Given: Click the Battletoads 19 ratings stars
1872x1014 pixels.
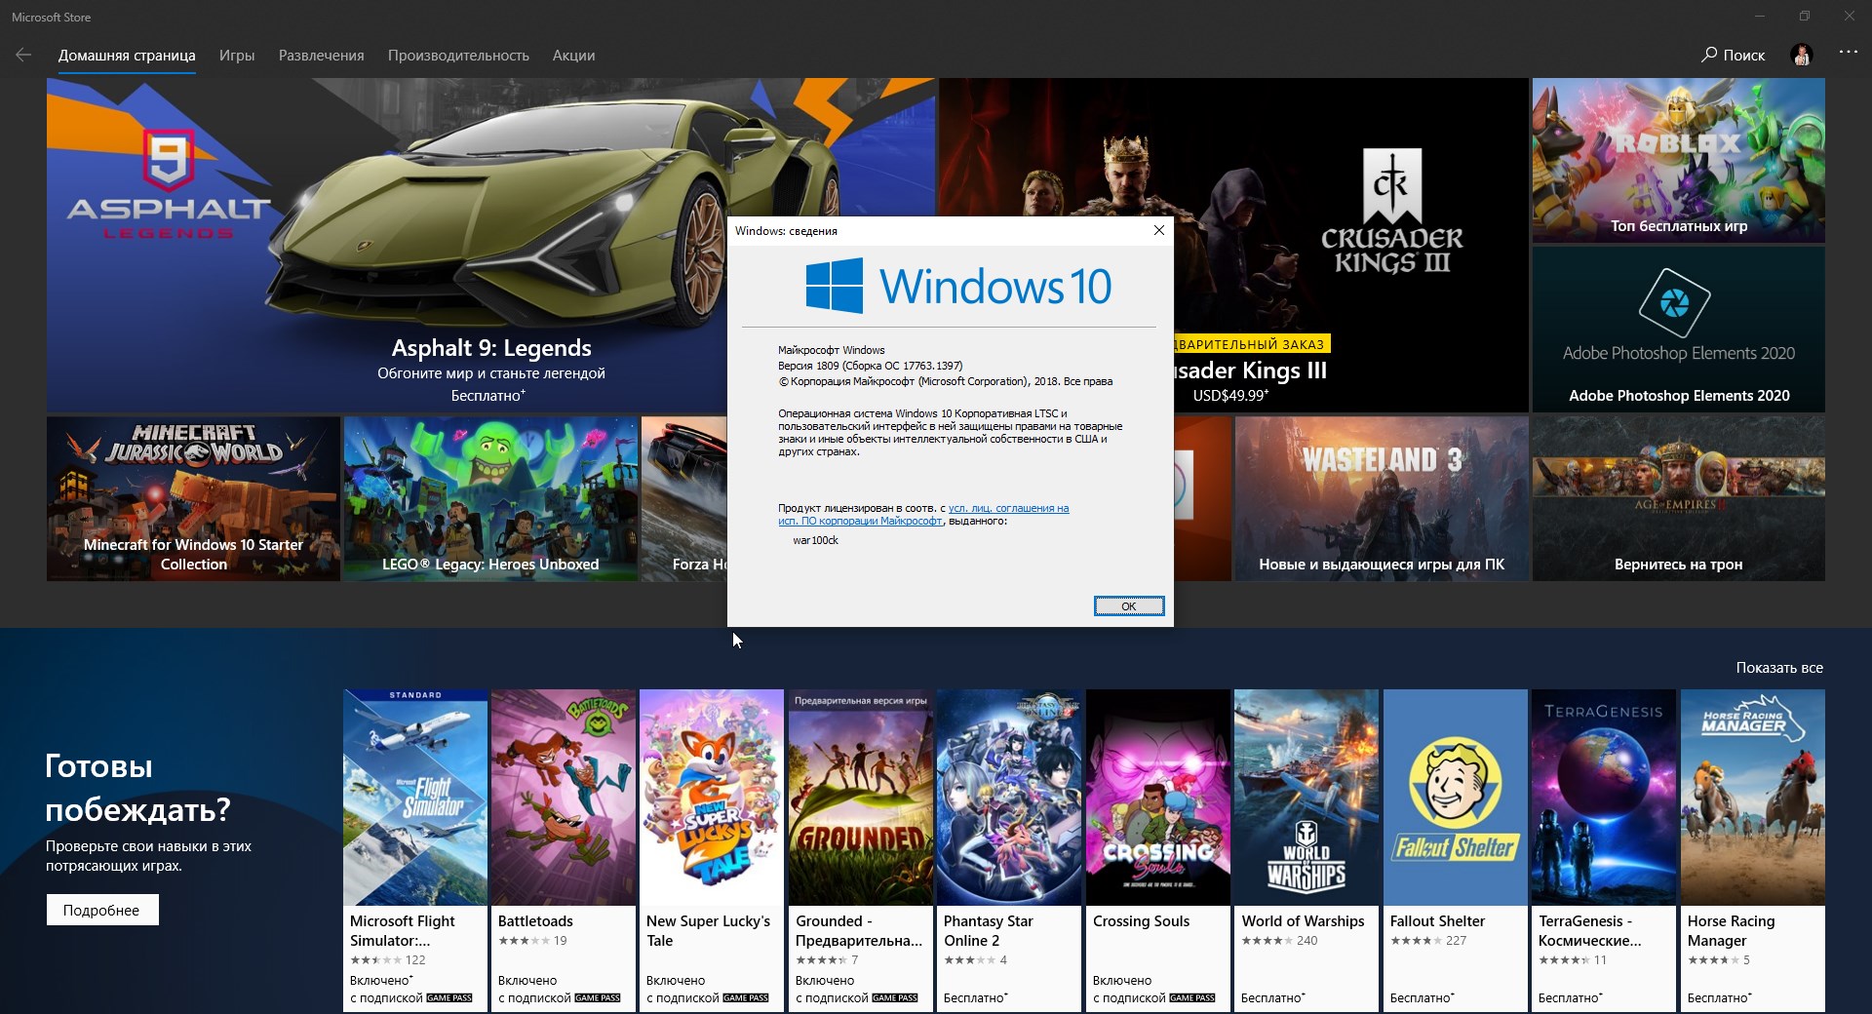Looking at the screenshot, I should click(524, 941).
